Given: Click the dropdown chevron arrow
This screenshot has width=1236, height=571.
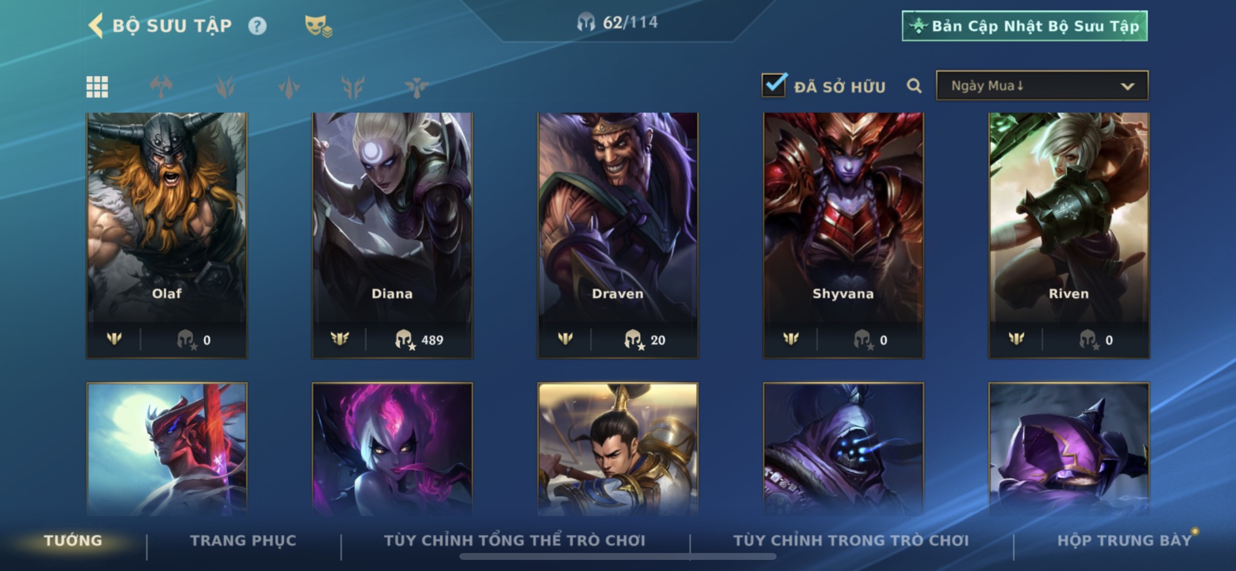Looking at the screenshot, I should tap(1127, 86).
